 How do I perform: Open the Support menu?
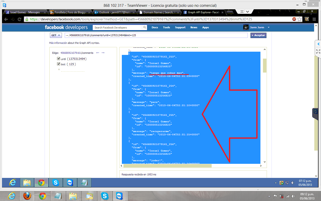coord(180,27)
